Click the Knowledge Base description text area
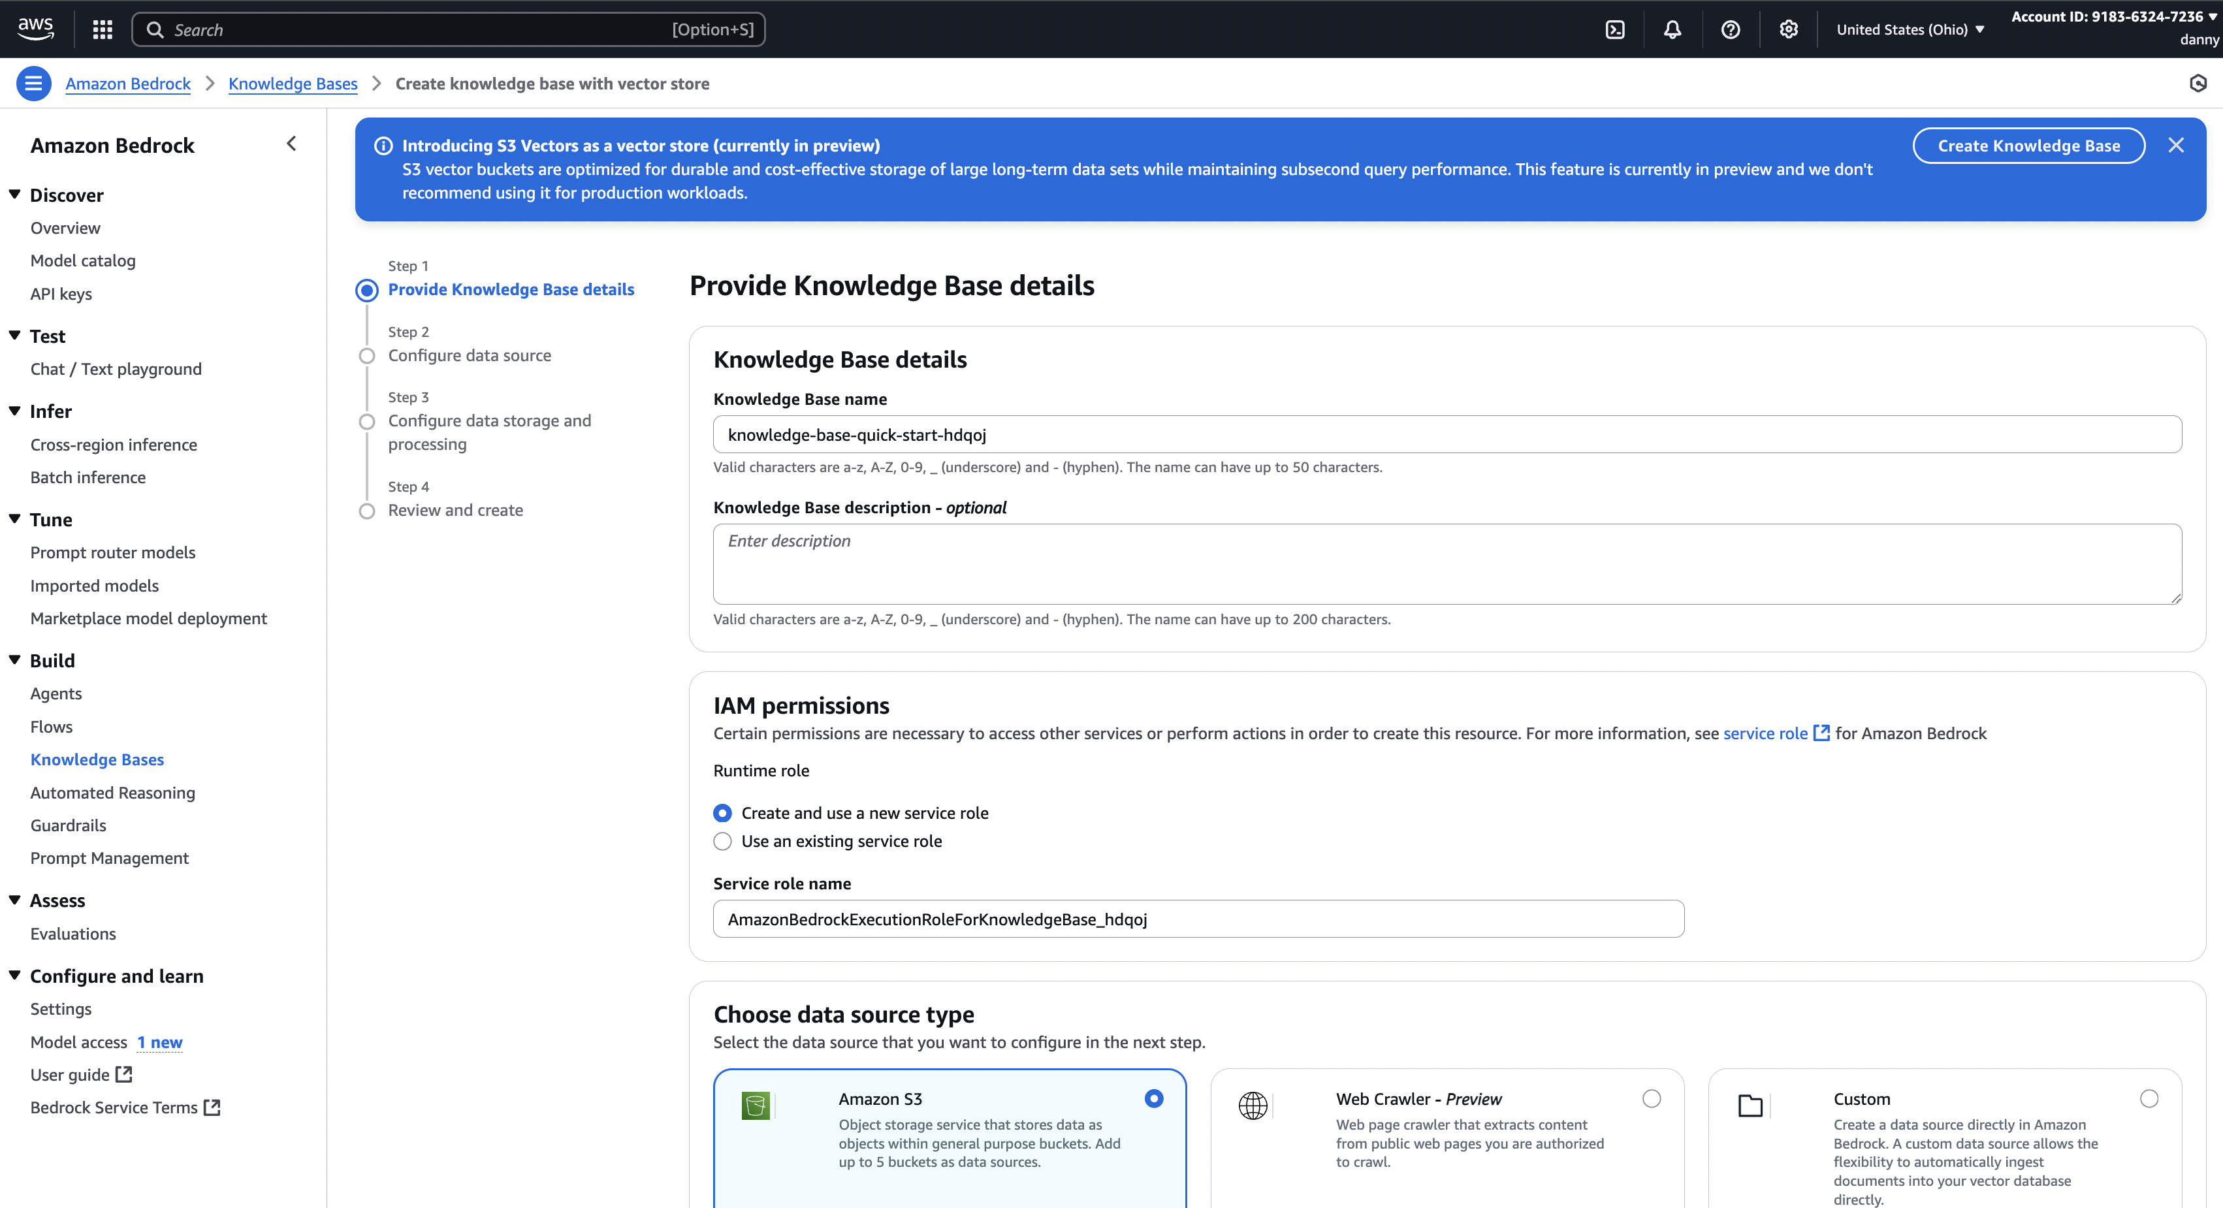Screen dimensions: 2223x1208 [x=1447, y=564]
